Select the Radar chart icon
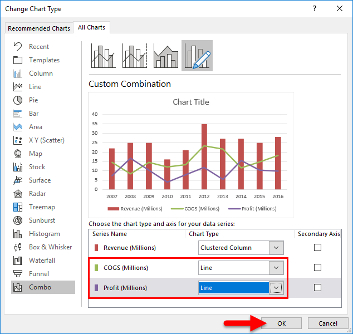 tap(18, 194)
